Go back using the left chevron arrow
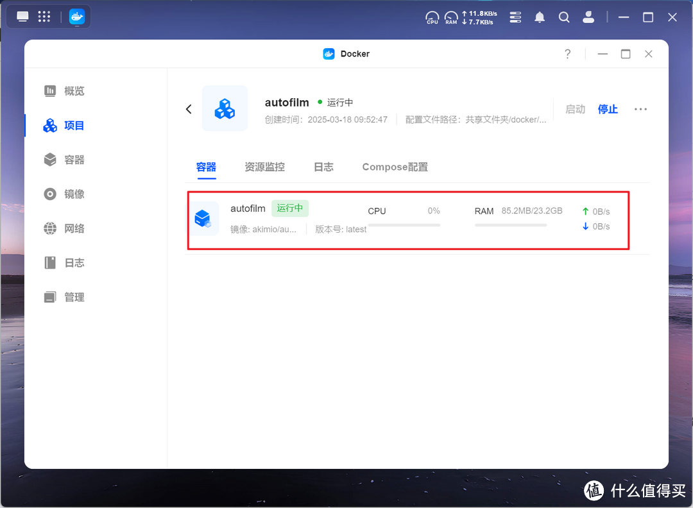The height and width of the screenshot is (508, 693). point(188,108)
